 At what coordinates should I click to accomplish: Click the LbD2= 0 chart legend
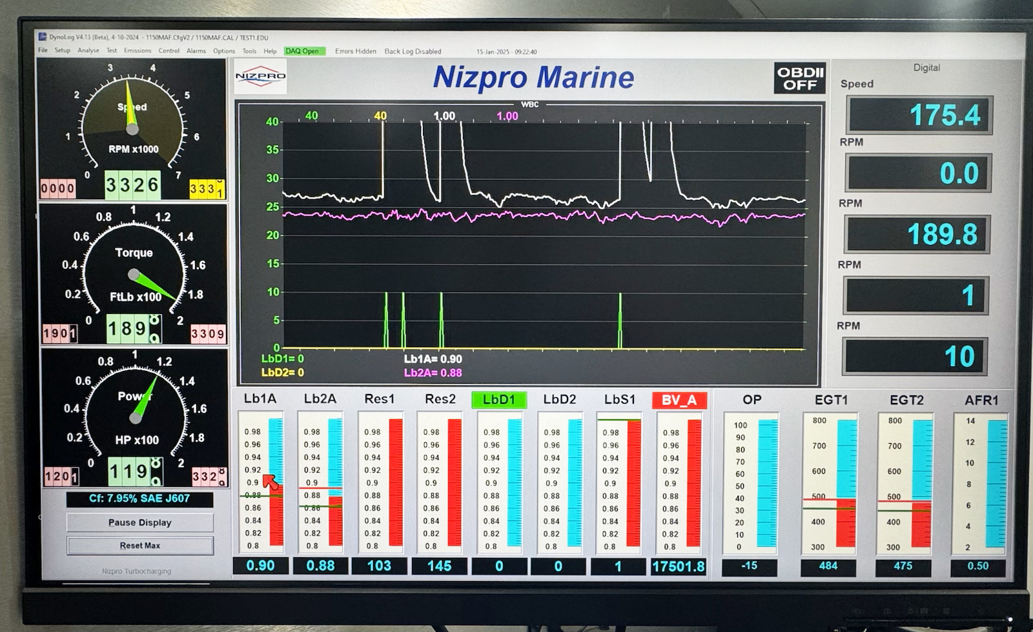[x=282, y=373]
